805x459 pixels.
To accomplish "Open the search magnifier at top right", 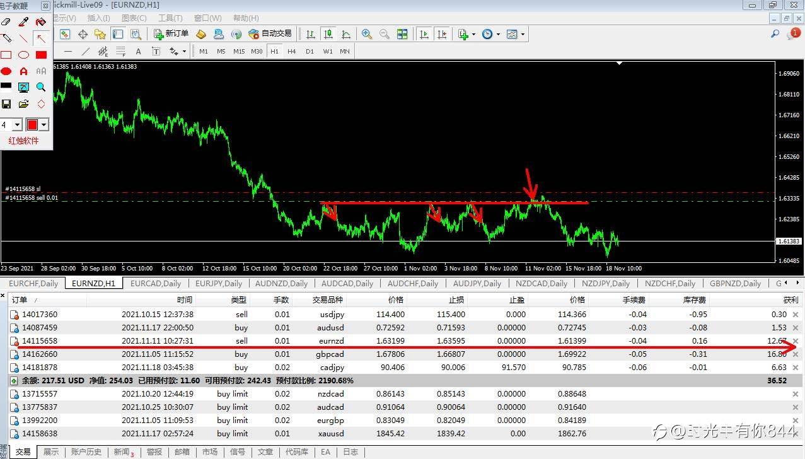I will click(775, 34).
